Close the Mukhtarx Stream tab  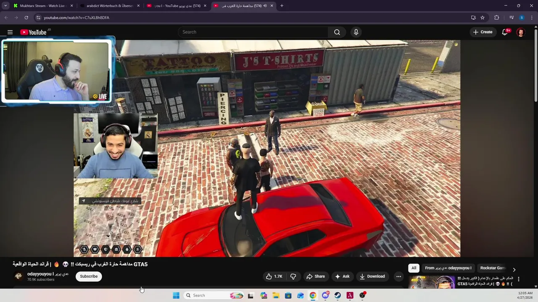(72, 6)
